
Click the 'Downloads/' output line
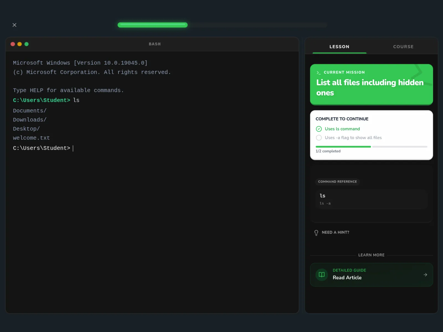pos(30,120)
